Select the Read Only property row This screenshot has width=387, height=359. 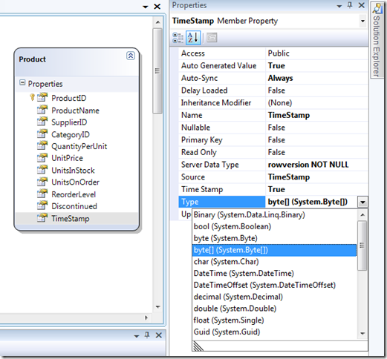point(273,152)
